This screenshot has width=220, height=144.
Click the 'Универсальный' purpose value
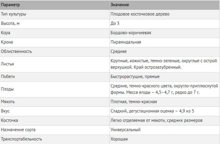(126, 130)
